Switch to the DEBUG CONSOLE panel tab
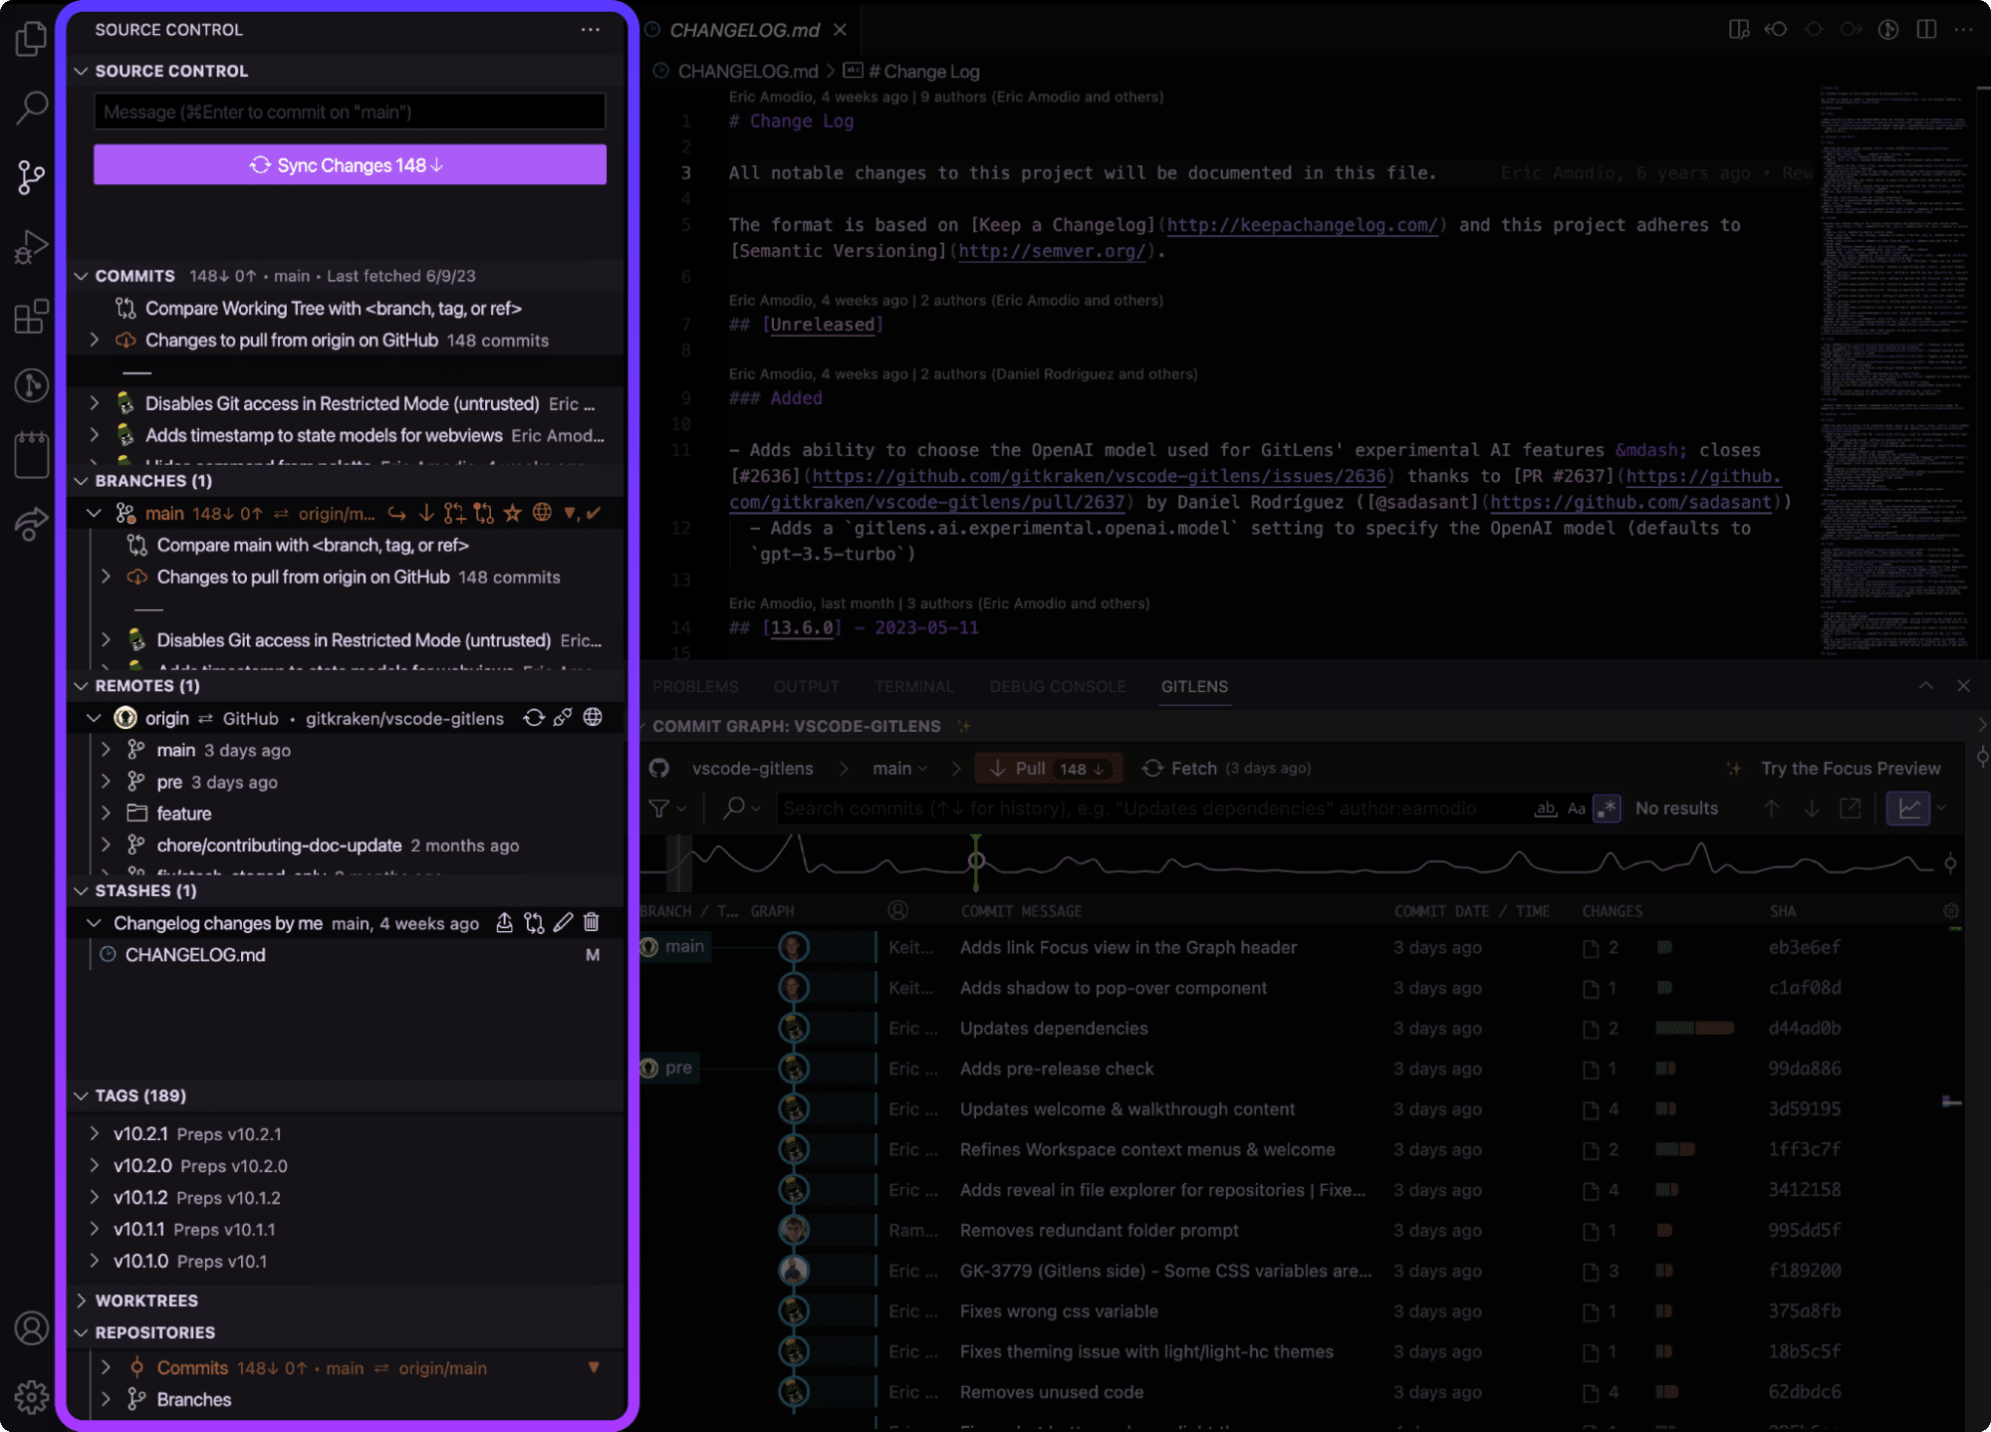Screen dimensions: 1991x1432 tap(1058, 687)
